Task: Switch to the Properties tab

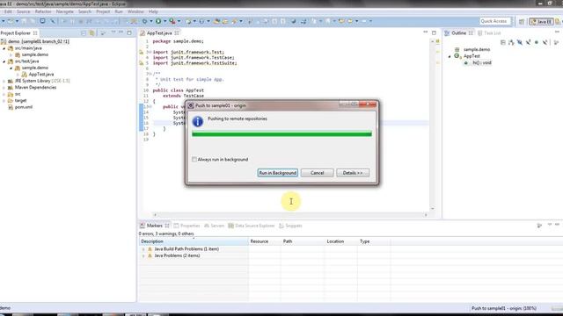Action: coord(186,226)
